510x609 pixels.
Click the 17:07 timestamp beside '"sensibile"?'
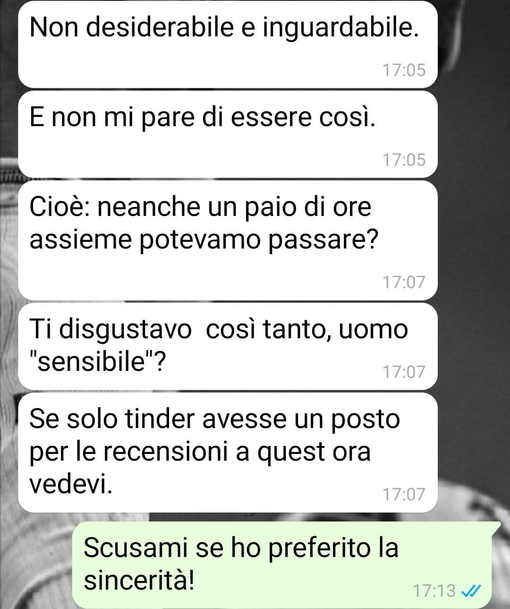tap(404, 372)
